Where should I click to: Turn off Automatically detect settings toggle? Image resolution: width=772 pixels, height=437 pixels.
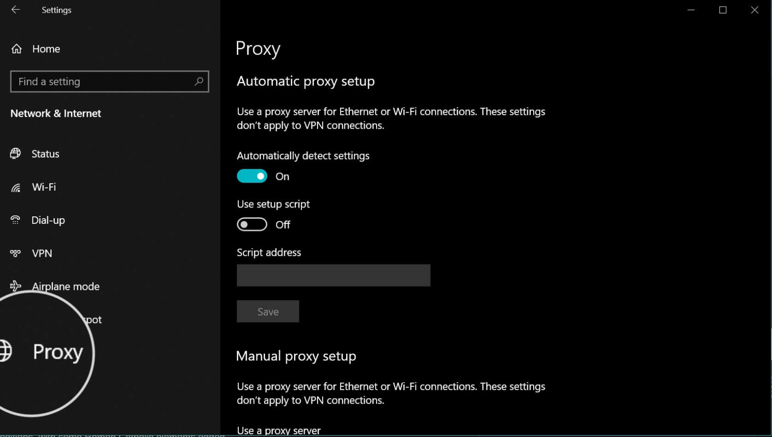(x=252, y=176)
